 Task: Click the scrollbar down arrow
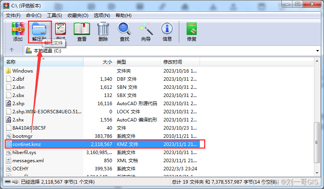[x=317, y=173]
